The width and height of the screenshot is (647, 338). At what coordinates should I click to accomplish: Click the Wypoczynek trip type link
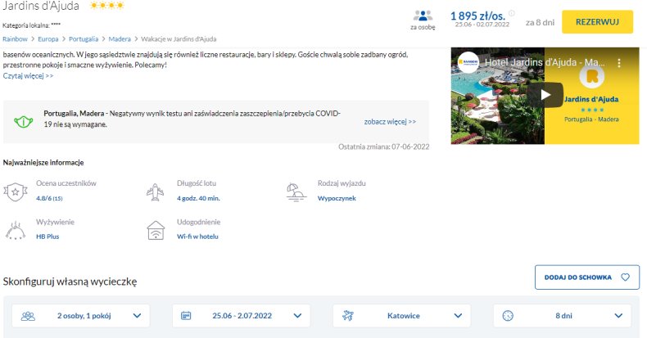coord(337,198)
